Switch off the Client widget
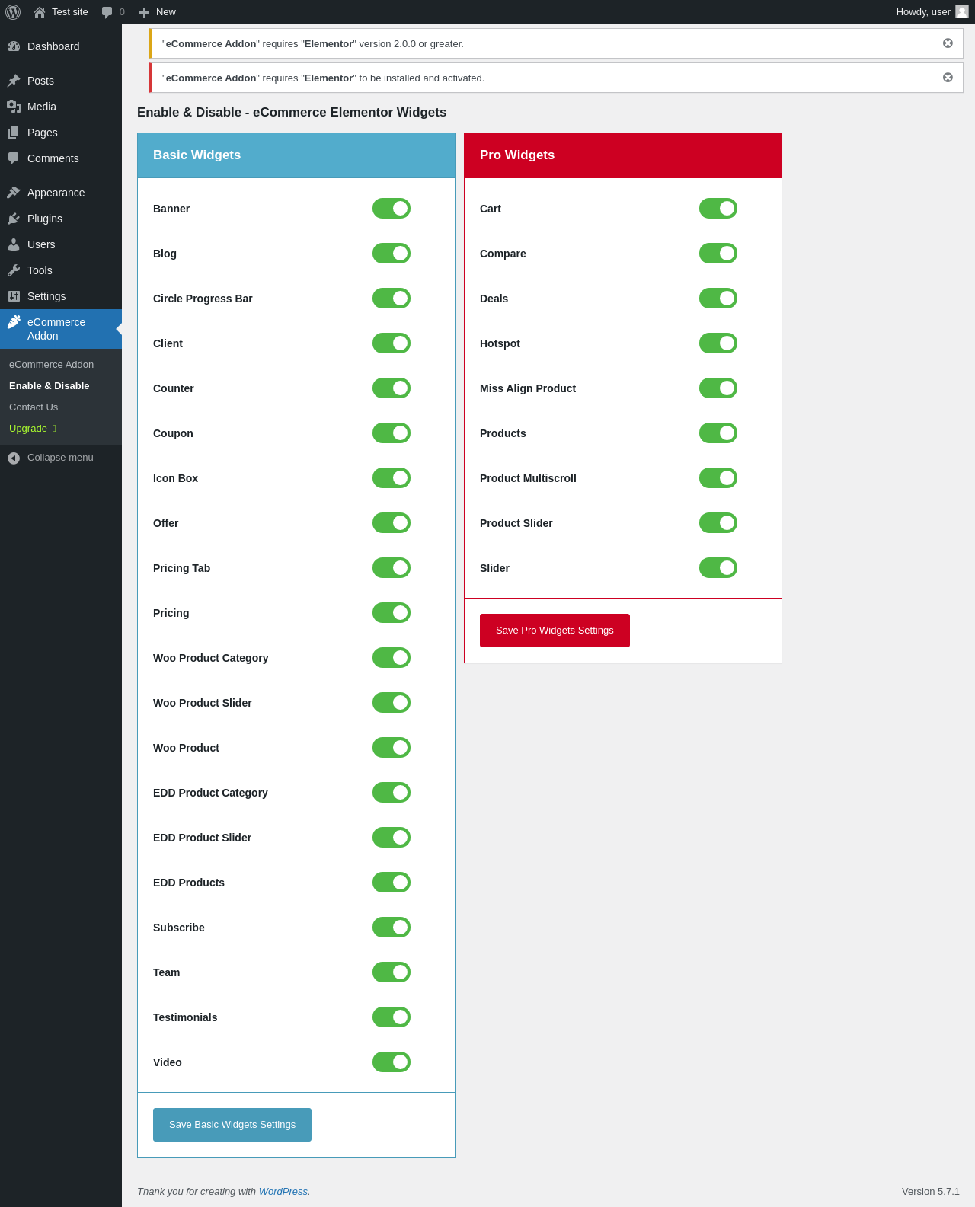The height and width of the screenshot is (1207, 975). tap(392, 343)
